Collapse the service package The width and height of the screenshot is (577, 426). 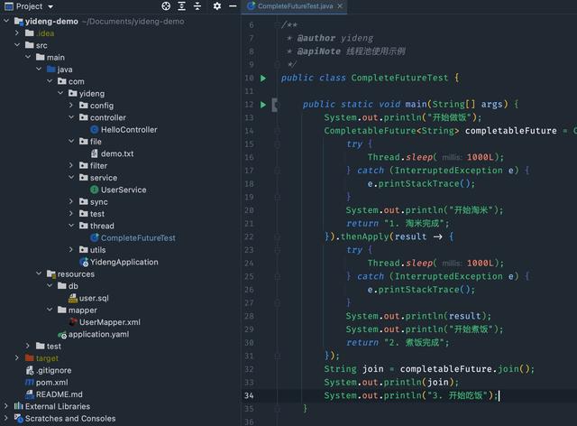point(71,177)
